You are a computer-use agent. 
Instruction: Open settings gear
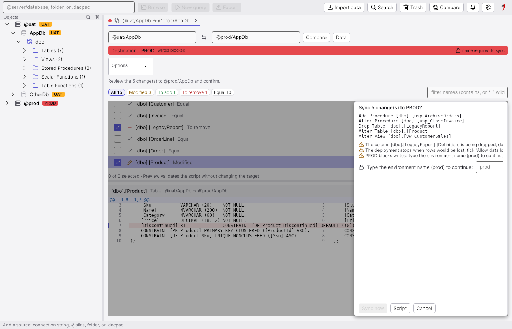pyautogui.click(x=488, y=7)
